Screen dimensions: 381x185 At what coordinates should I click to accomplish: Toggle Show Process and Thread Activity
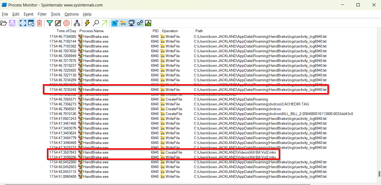coord(140,23)
